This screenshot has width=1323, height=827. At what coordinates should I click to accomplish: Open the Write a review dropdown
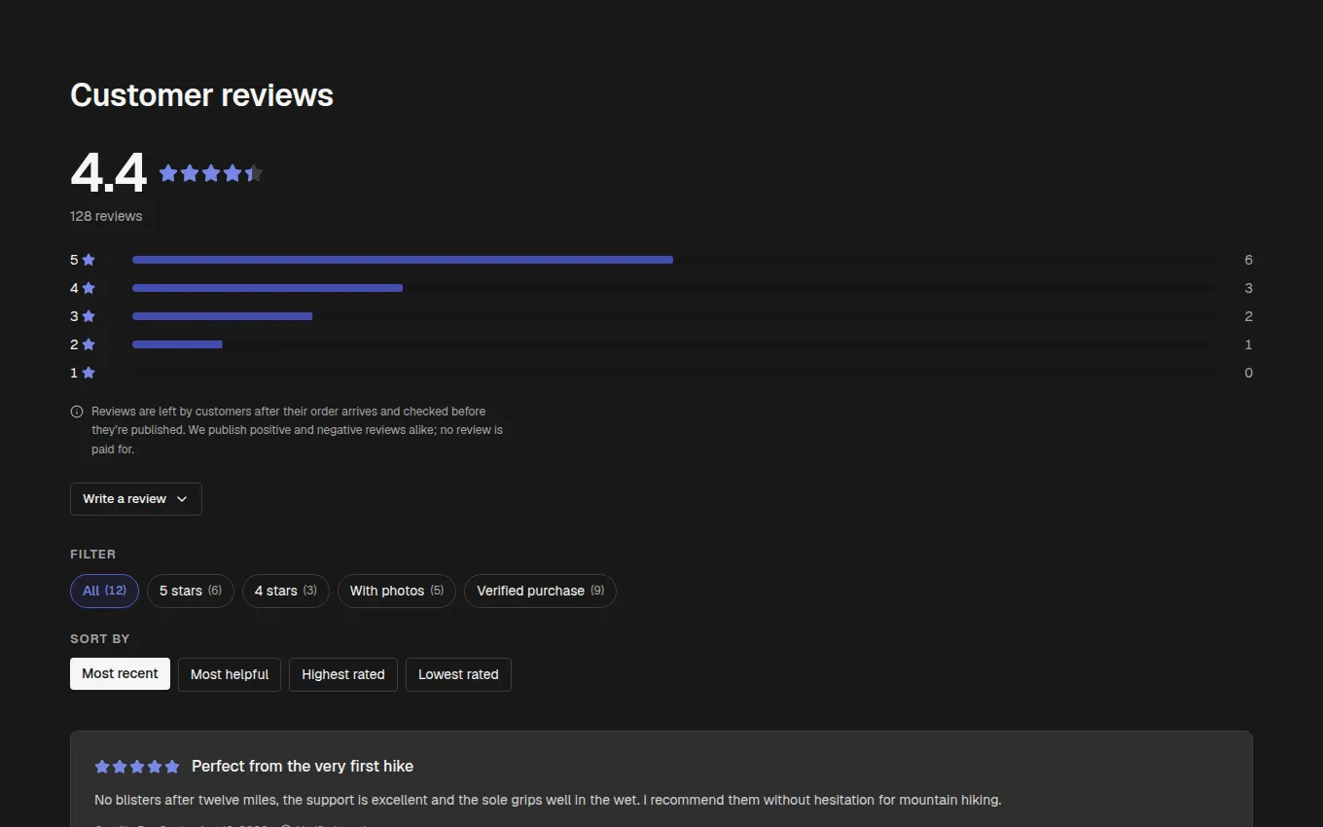coord(136,499)
